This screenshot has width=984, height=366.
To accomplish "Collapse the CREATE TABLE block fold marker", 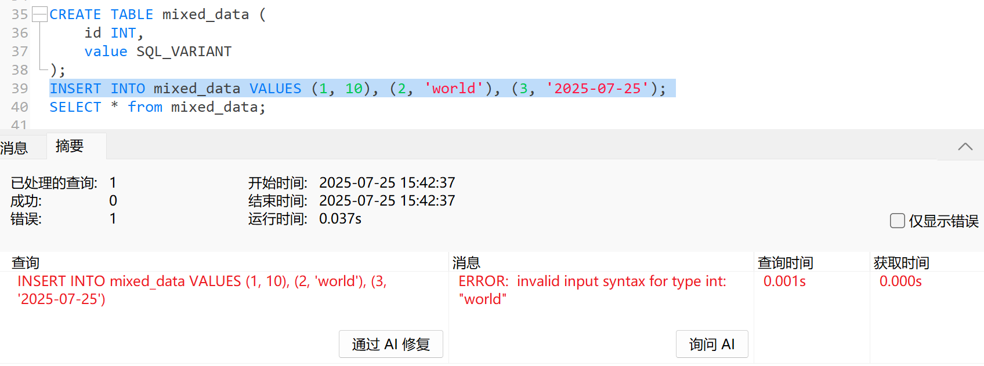I will (39, 14).
